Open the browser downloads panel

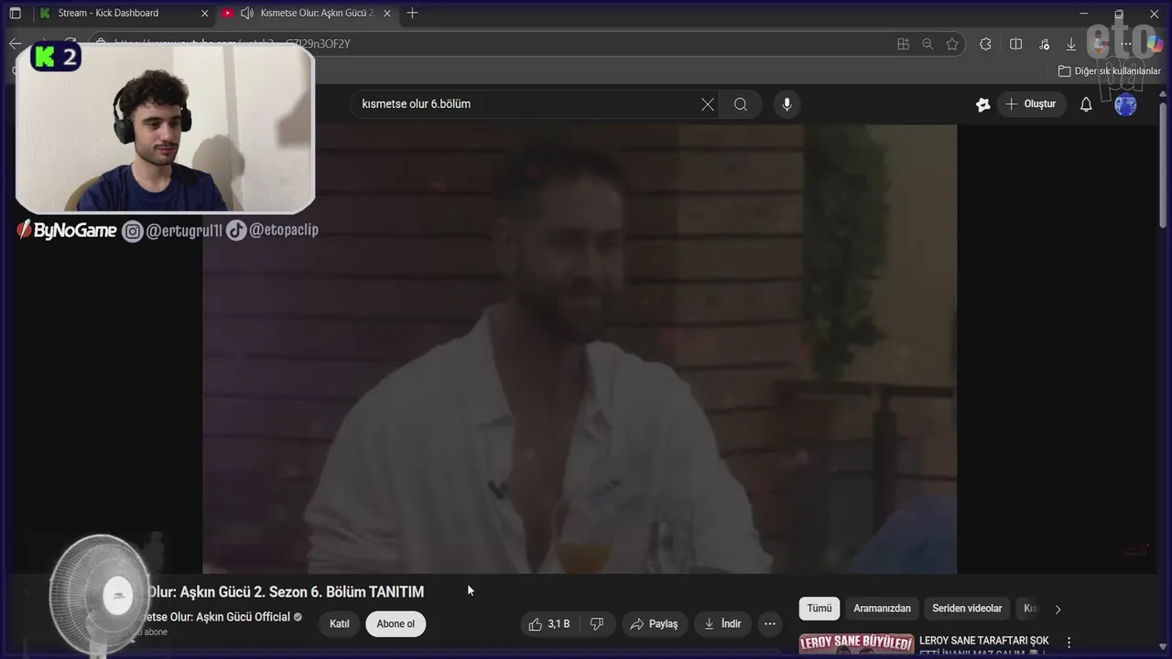1071,44
